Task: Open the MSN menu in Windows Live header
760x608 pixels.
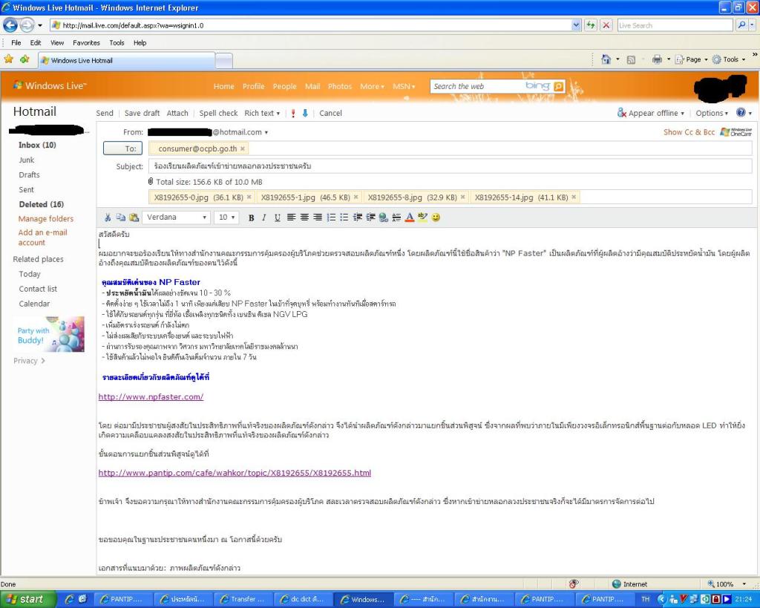Action: 404,86
